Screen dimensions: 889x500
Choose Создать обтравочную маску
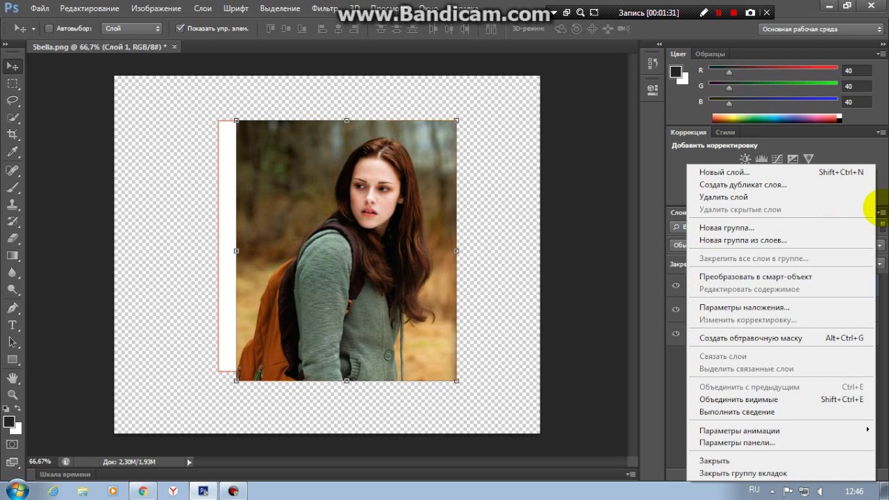point(781,338)
